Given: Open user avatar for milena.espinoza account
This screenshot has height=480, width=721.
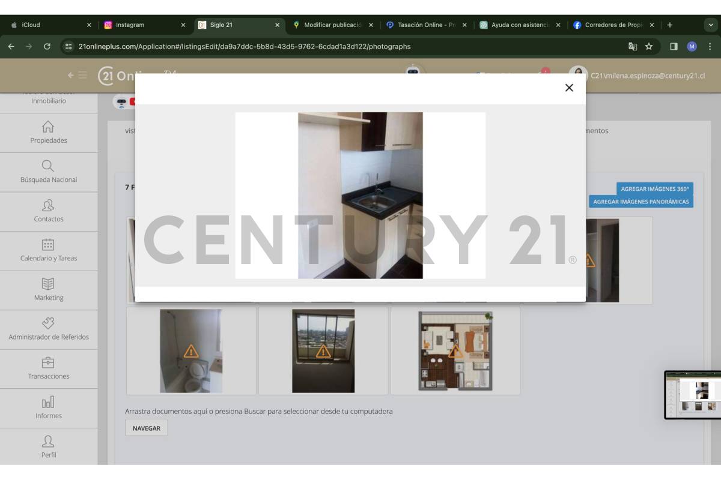Looking at the screenshot, I should tap(578, 76).
